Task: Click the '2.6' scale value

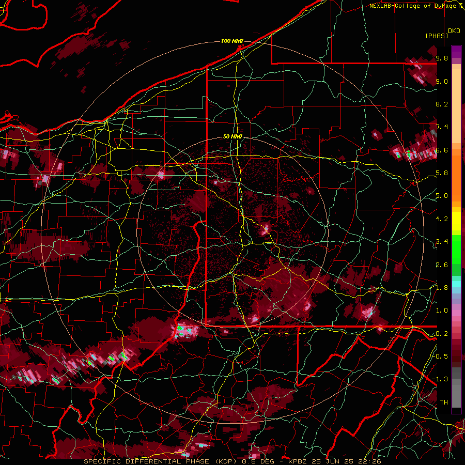Action: click(442, 265)
